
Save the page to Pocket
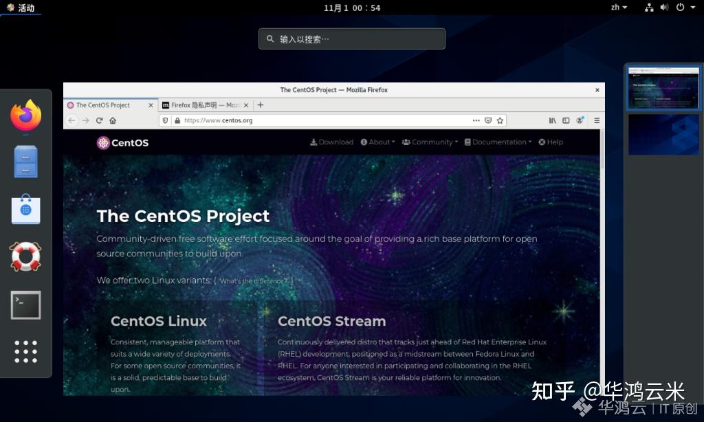pos(488,120)
